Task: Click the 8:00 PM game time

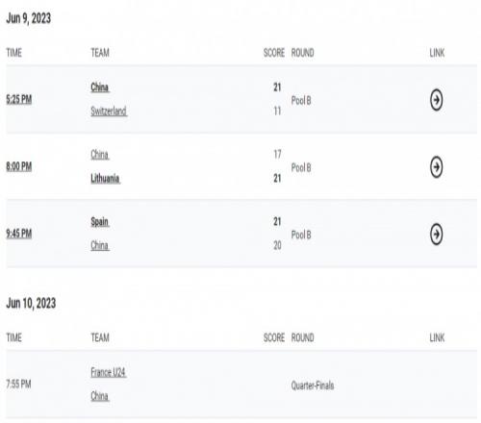Action: (19, 166)
